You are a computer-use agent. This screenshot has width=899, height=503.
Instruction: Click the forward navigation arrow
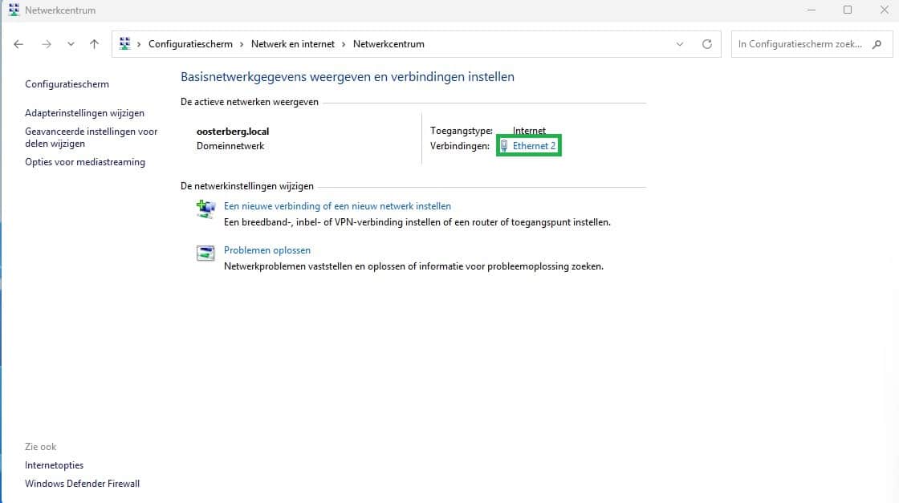click(x=46, y=44)
